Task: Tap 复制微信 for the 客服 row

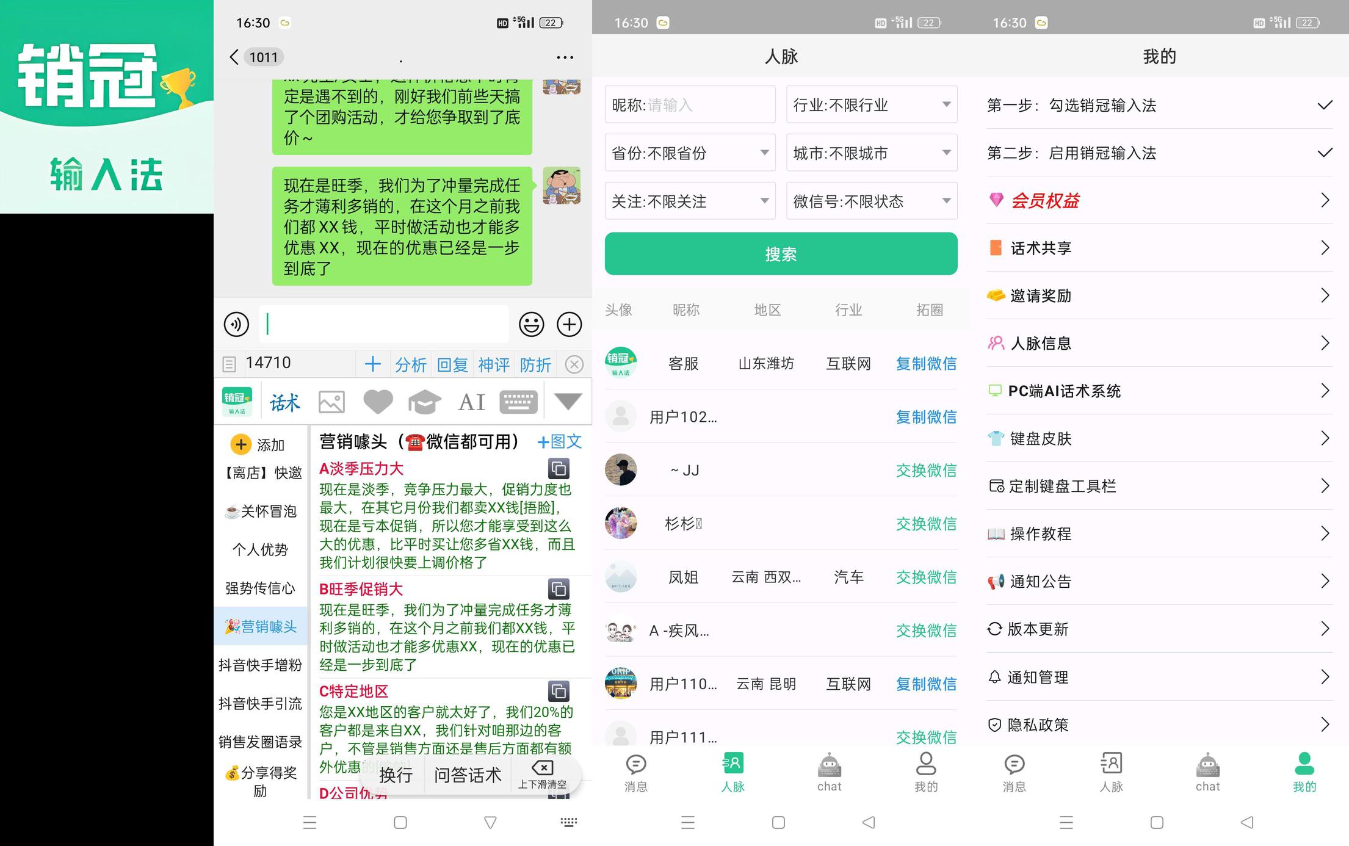Action: (926, 364)
